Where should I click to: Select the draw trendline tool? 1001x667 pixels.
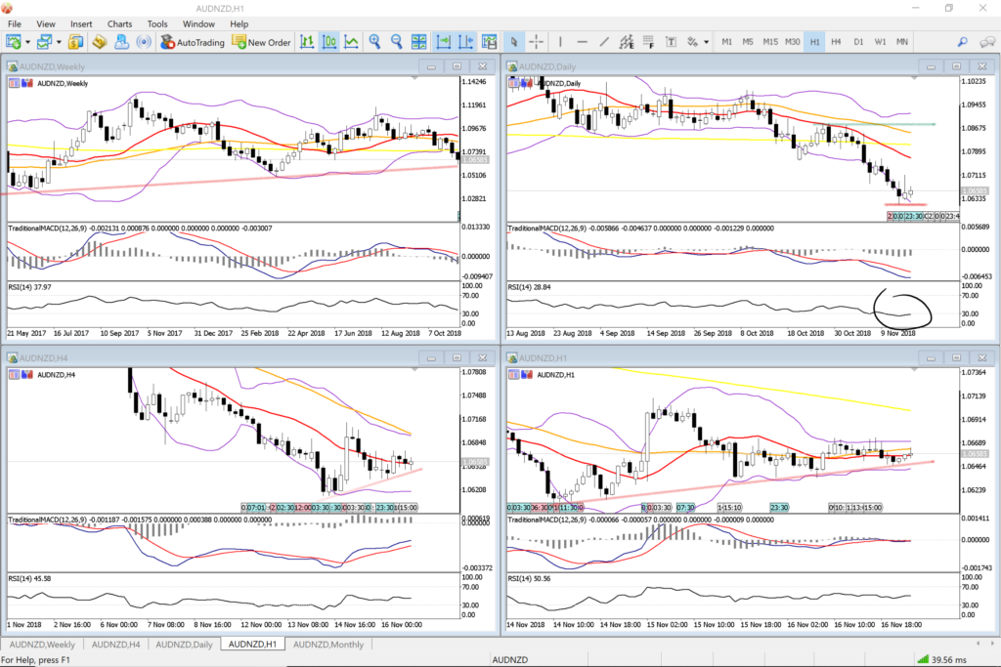point(605,42)
